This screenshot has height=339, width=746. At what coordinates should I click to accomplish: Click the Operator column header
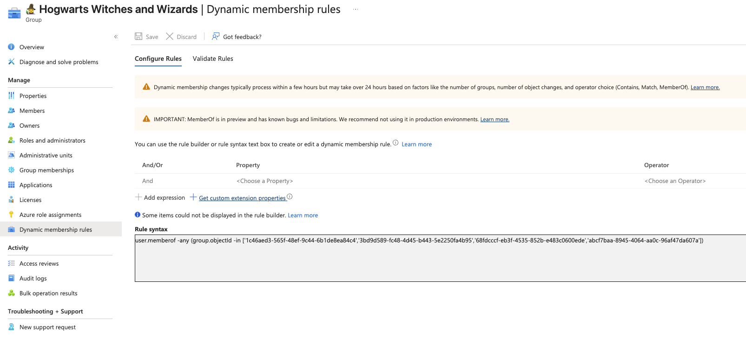pyautogui.click(x=656, y=165)
